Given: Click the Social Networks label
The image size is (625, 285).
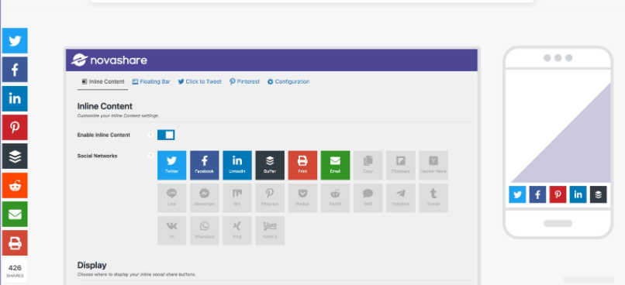Looking at the screenshot, I should pyautogui.click(x=97, y=156).
